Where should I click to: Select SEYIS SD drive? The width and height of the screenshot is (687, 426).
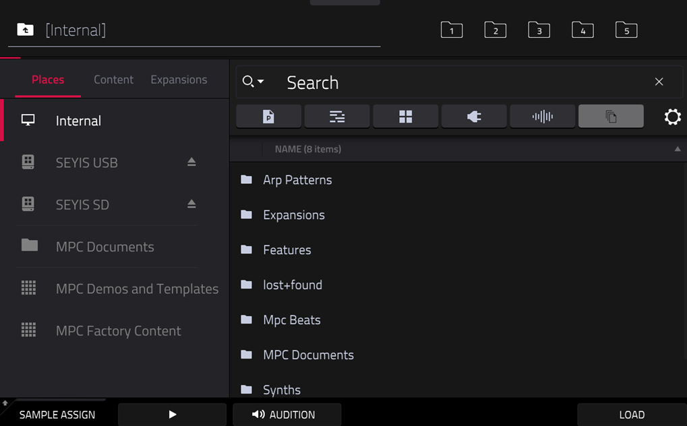pyautogui.click(x=82, y=205)
